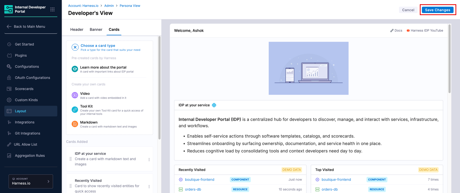The height and width of the screenshot is (193, 460).
Task: Click the OAuth Configurations lock icon
Action: [x=9, y=78]
